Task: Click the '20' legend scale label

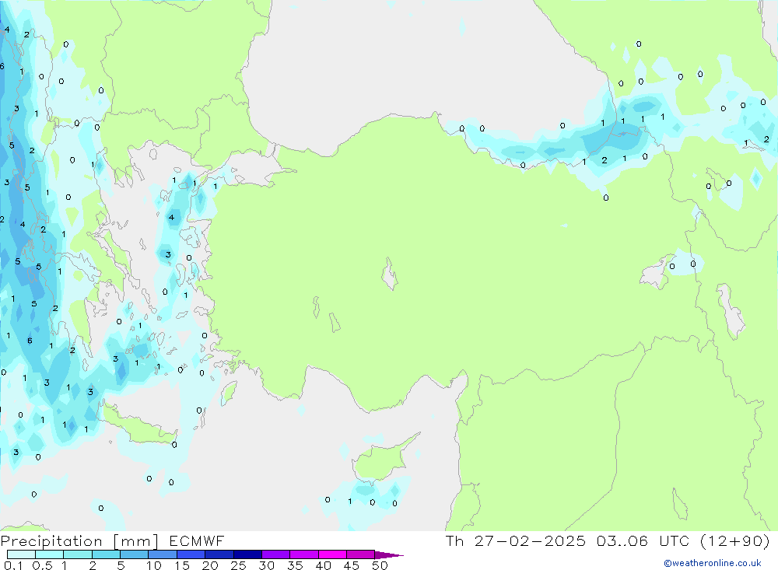Action: click(210, 565)
